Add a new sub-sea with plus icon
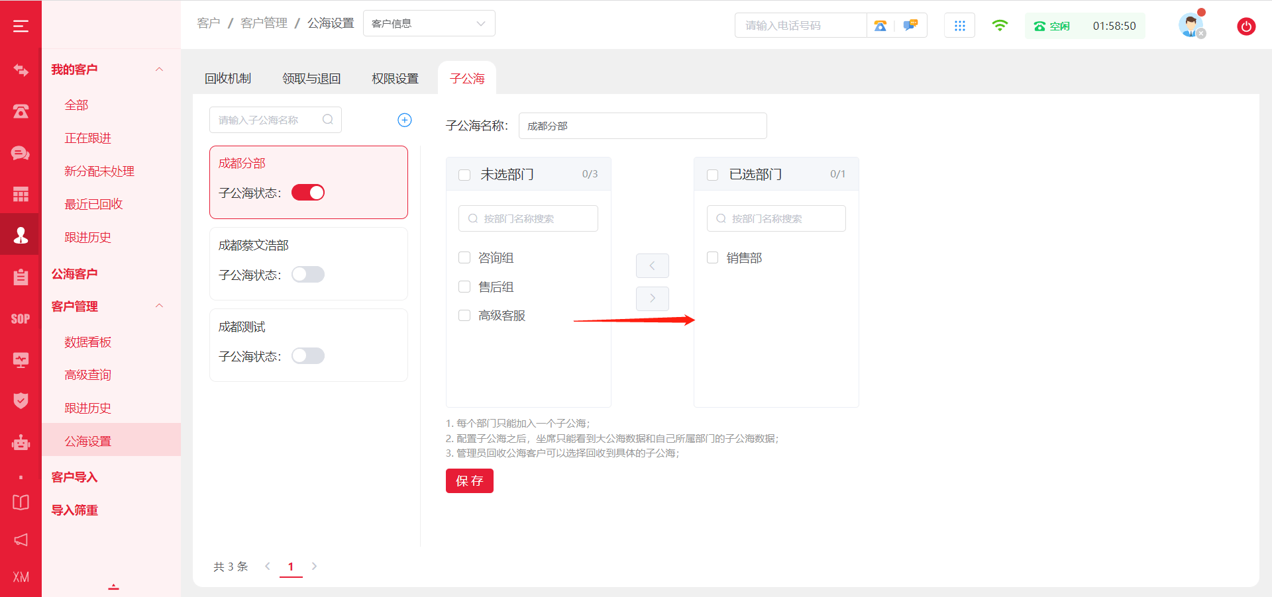Viewport: 1272px width, 597px height. [x=404, y=120]
